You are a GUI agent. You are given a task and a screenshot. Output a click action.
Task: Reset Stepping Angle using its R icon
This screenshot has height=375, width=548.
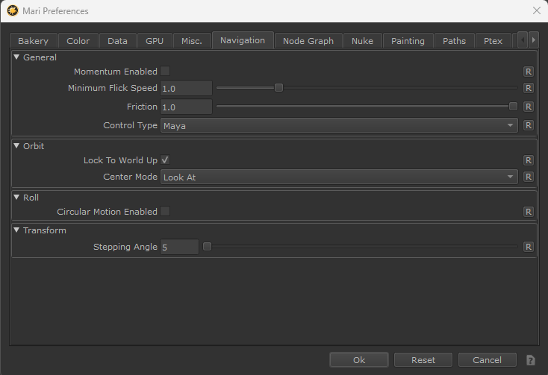point(528,247)
